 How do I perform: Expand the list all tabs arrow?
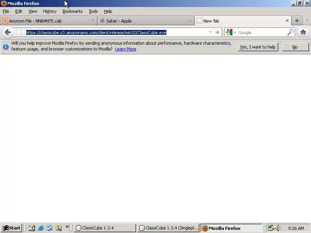pyautogui.click(x=307, y=21)
